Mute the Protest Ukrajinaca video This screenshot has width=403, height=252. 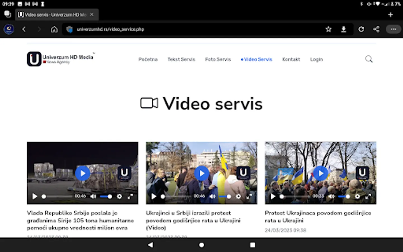click(331, 196)
